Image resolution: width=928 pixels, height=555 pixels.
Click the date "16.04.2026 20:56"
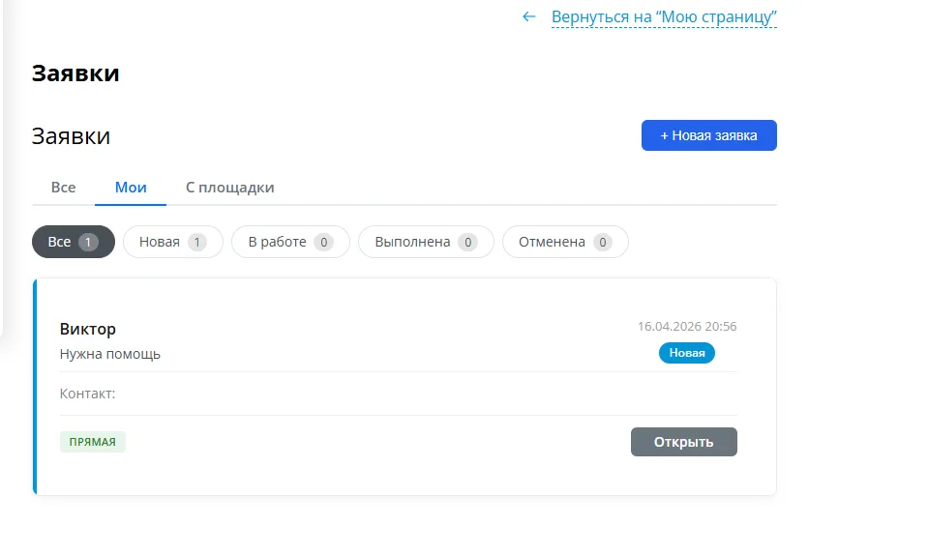(x=686, y=326)
